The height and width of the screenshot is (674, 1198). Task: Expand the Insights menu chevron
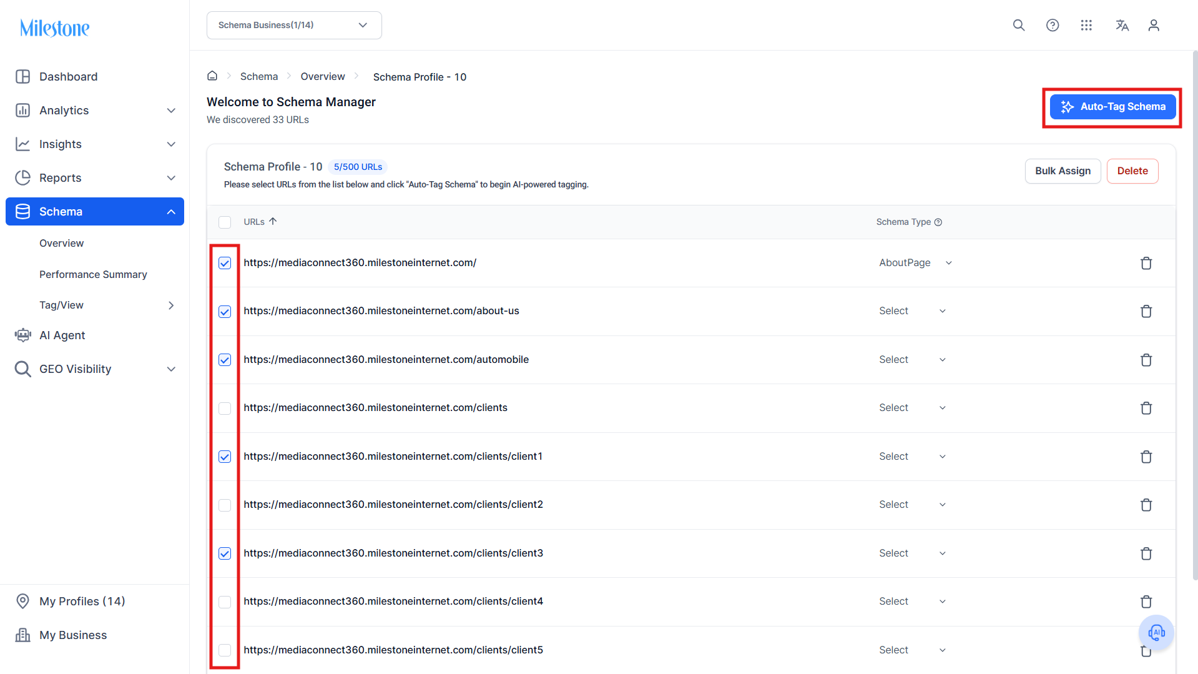(x=171, y=144)
